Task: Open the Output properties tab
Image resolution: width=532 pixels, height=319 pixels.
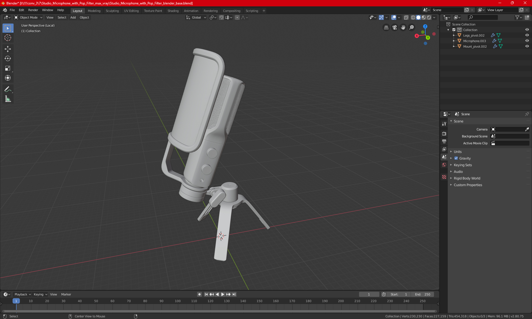Action: coord(444,141)
